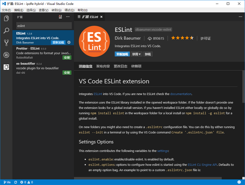
Task: Clear extensions search results icon
Action: pos(60,17)
